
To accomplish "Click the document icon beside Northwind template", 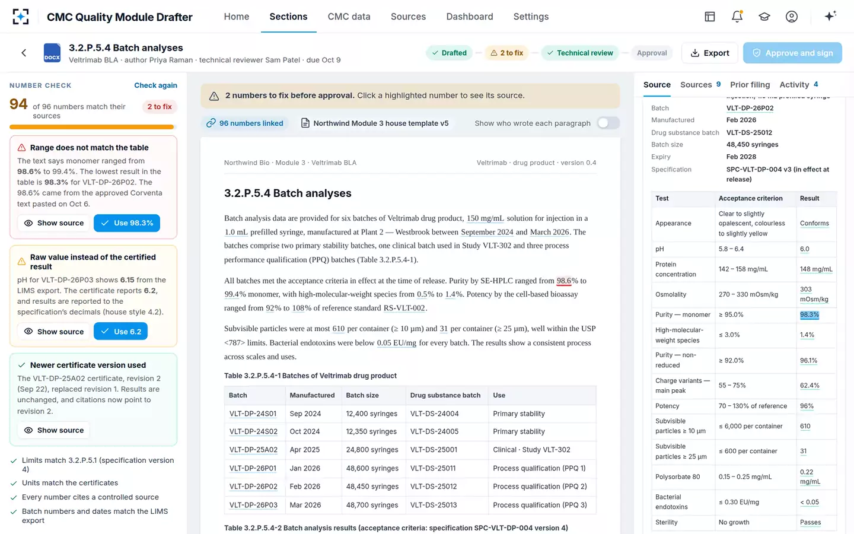I will click(305, 123).
